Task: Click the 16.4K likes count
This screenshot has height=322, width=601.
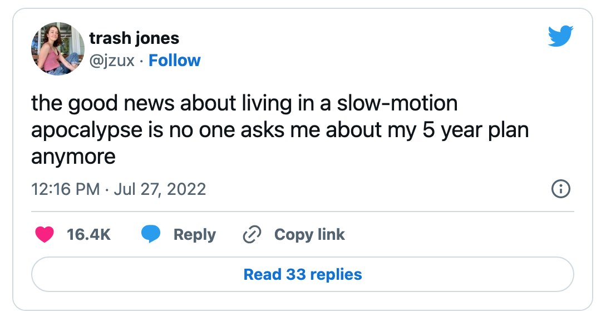Action: click(x=88, y=234)
